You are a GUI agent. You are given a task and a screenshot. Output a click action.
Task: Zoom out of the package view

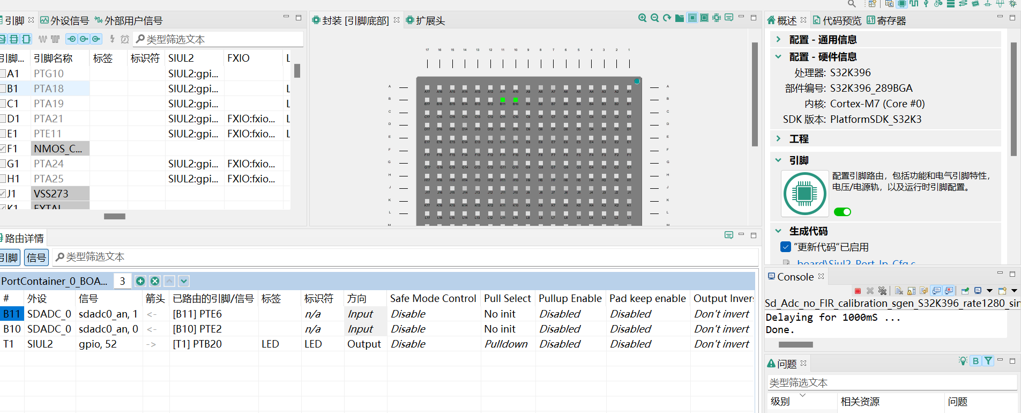[654, 18]
